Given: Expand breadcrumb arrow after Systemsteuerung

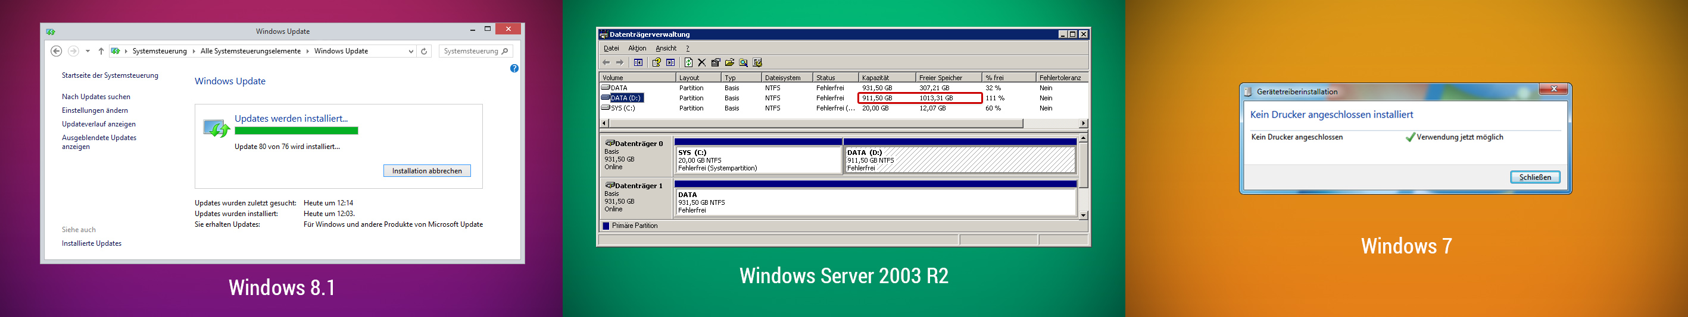Looking at the screenshot, I should (194, 51).
